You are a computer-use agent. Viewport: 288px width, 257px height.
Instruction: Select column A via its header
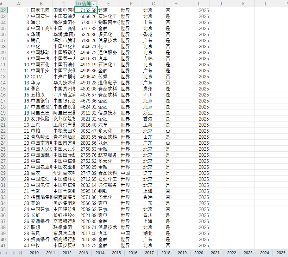click(19, 4)
